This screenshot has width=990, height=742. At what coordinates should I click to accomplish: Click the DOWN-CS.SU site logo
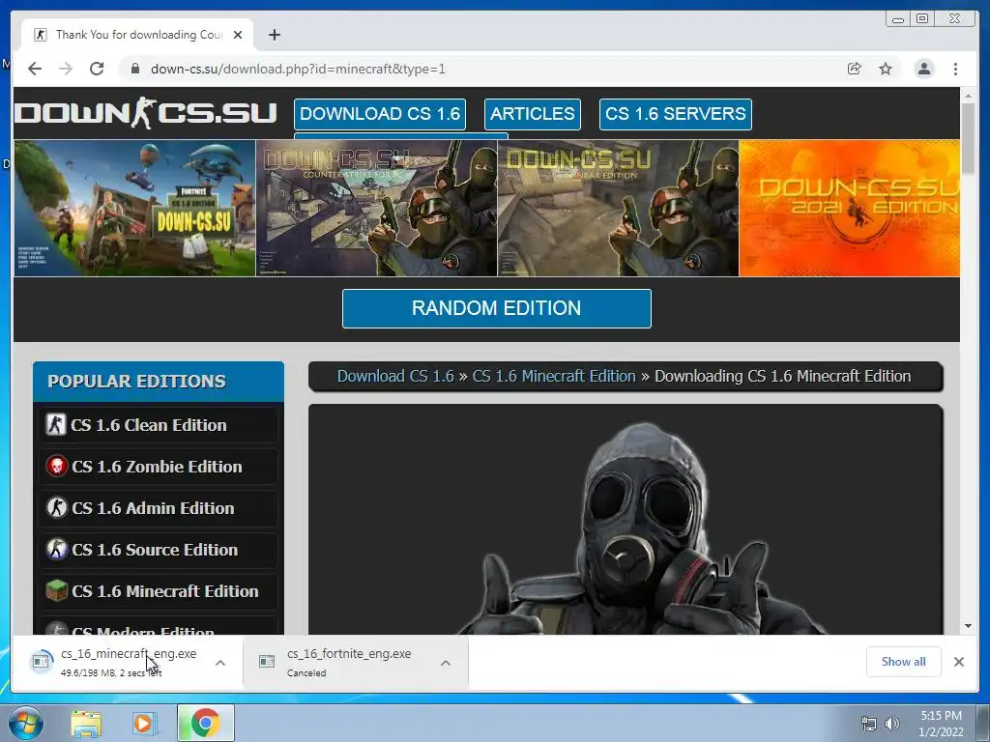(x=145, y=113)
